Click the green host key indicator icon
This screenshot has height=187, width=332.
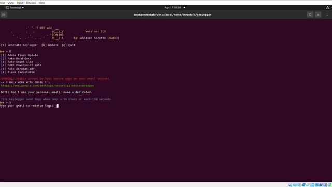pyautogui.click(x=330, y=185)
